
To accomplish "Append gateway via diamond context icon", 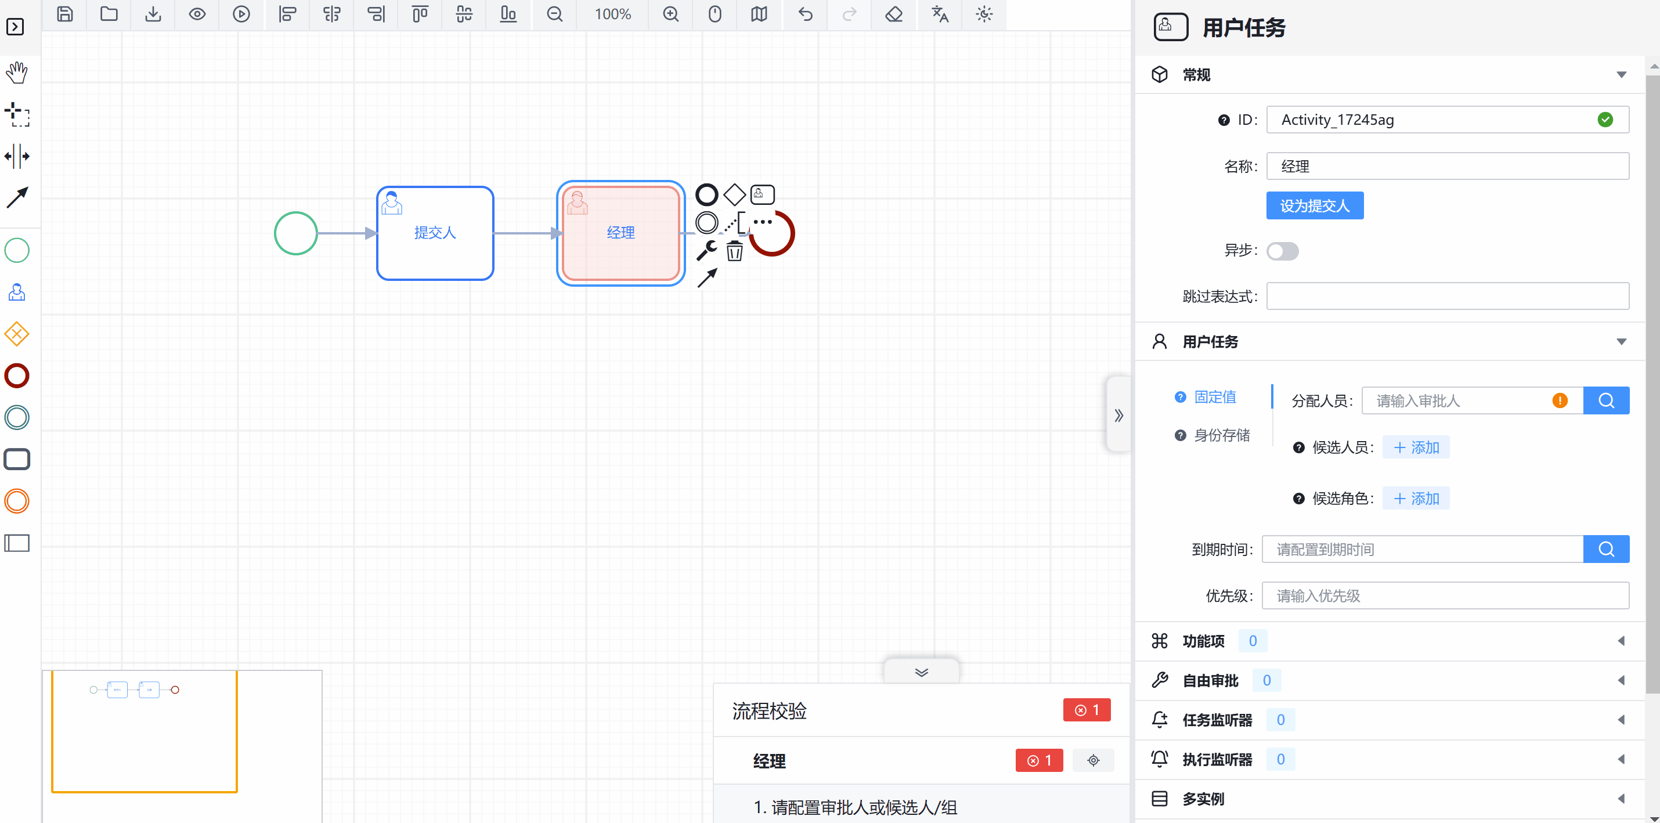I will 735,194.
